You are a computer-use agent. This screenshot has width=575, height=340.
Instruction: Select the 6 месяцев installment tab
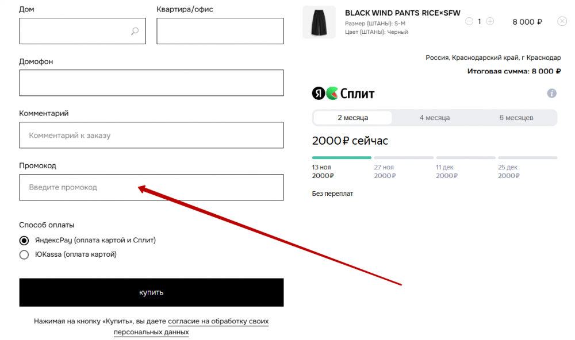[x=516, y=118]
